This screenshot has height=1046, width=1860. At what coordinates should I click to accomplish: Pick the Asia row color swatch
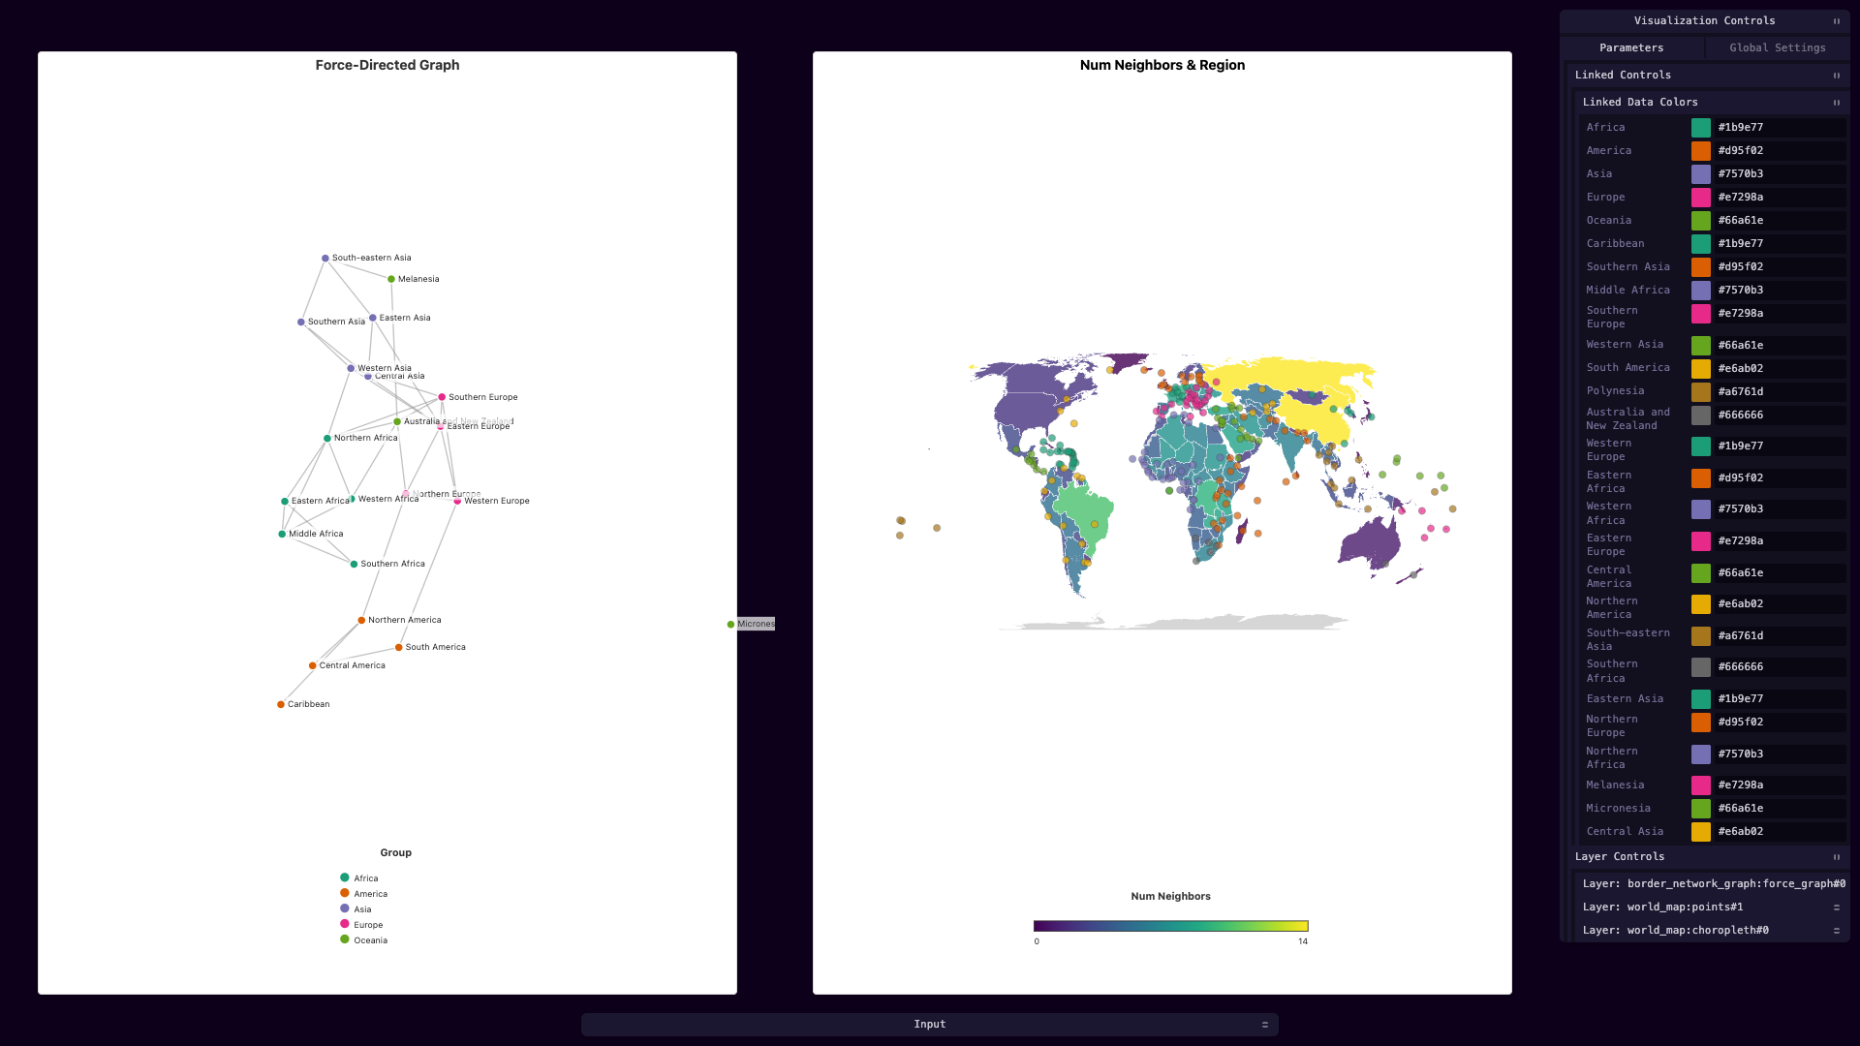(1701, 174)
